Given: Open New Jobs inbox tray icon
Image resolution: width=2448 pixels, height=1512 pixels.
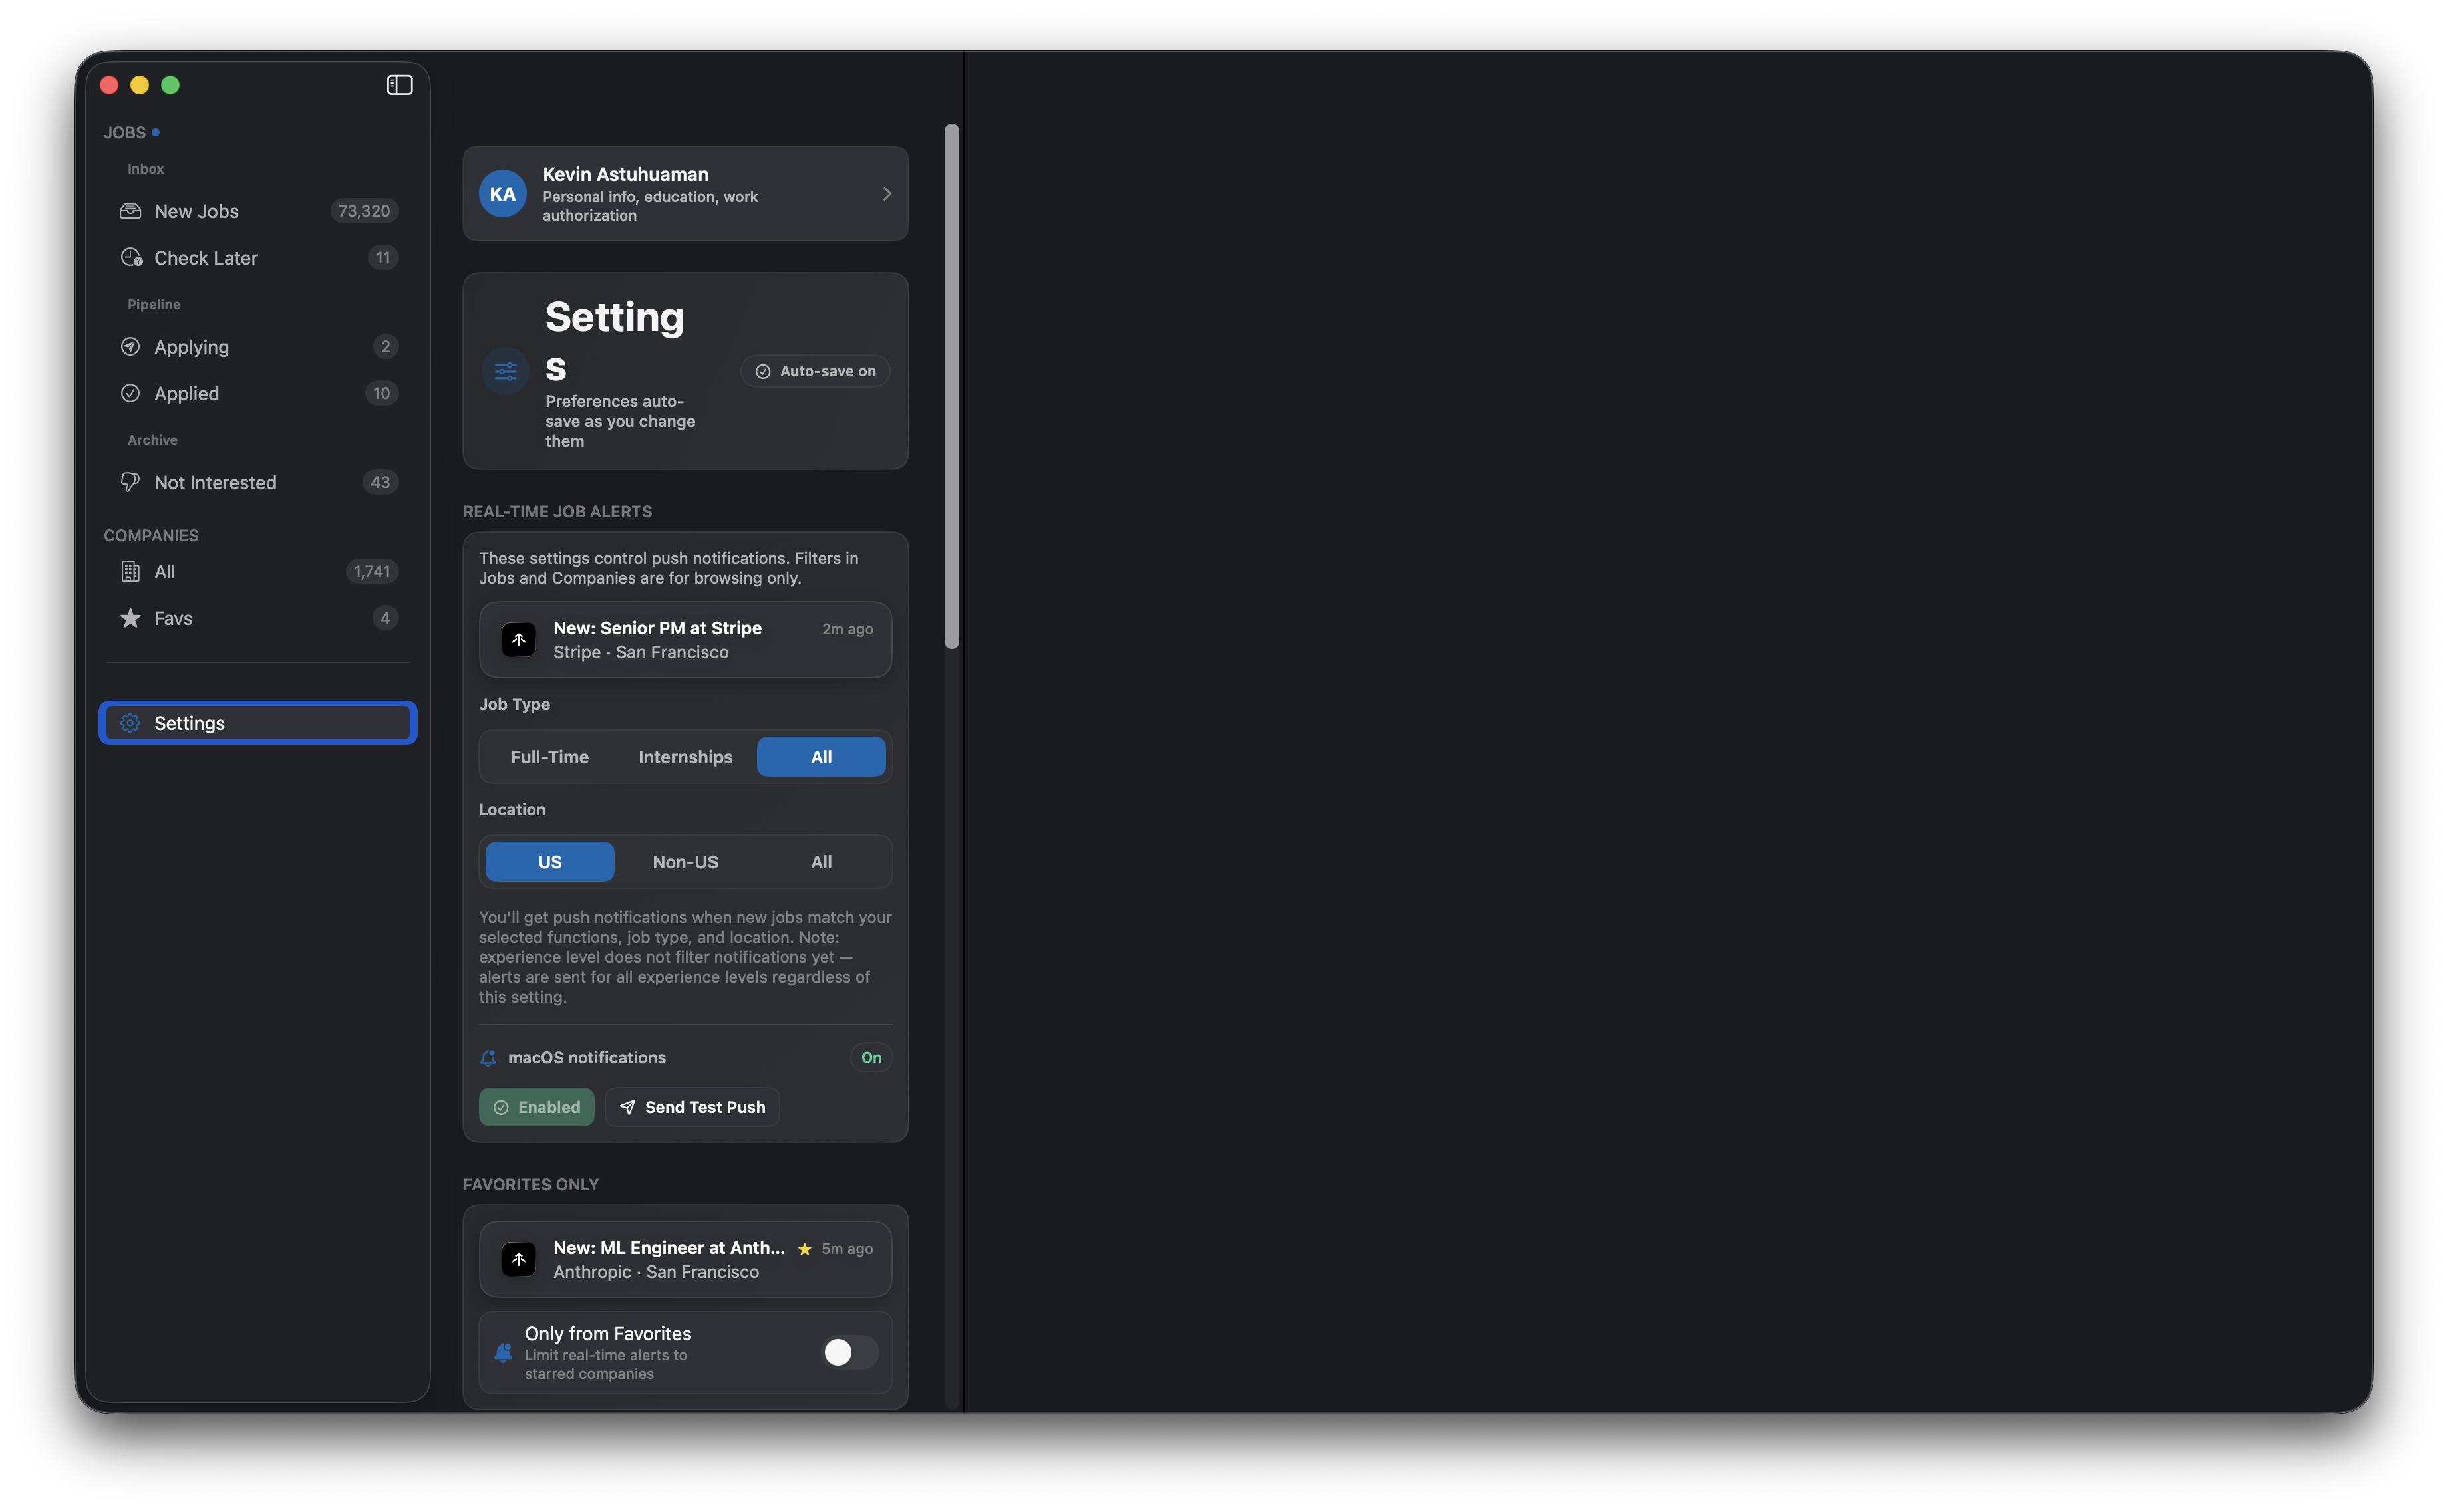Looking at the screenshot, I should tap(130, 211).
